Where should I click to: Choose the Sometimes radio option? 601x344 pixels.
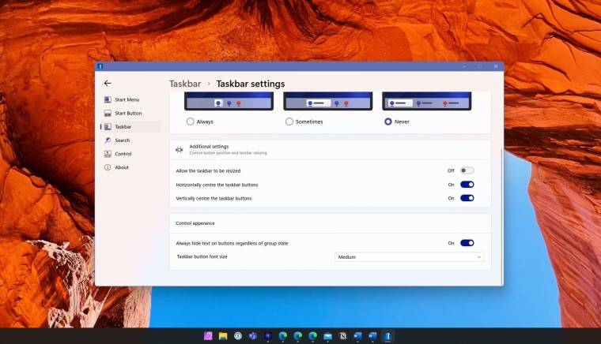pyautogui.click(x=289, y=122)
